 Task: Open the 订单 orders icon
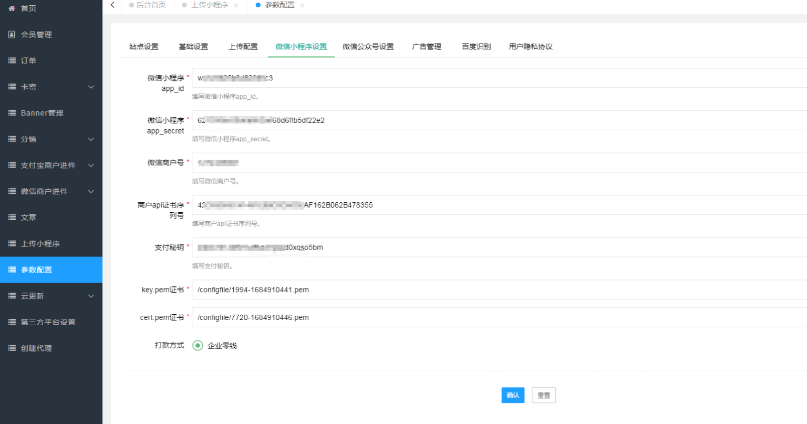(12, 60)
